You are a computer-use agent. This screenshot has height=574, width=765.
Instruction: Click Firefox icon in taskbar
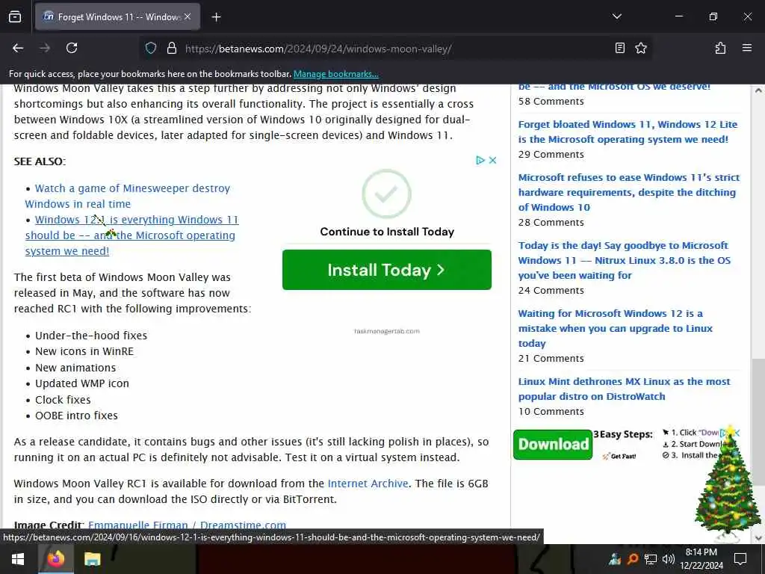(55, 559)
